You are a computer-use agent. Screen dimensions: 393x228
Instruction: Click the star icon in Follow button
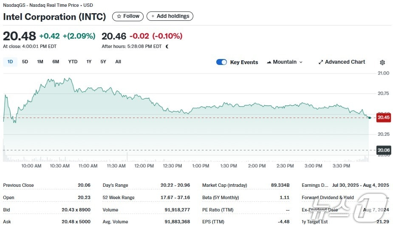(x=119, y=16)
